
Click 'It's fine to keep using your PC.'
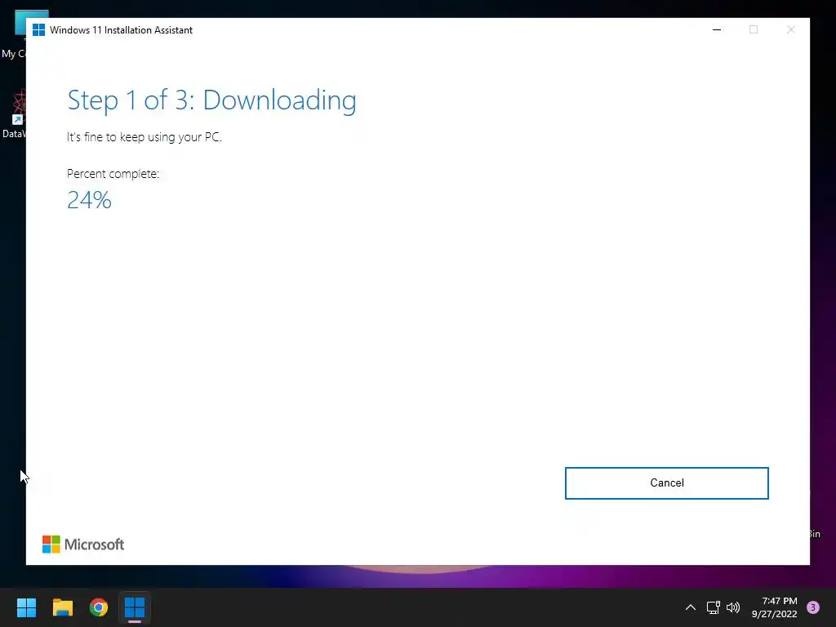point(144,137)
